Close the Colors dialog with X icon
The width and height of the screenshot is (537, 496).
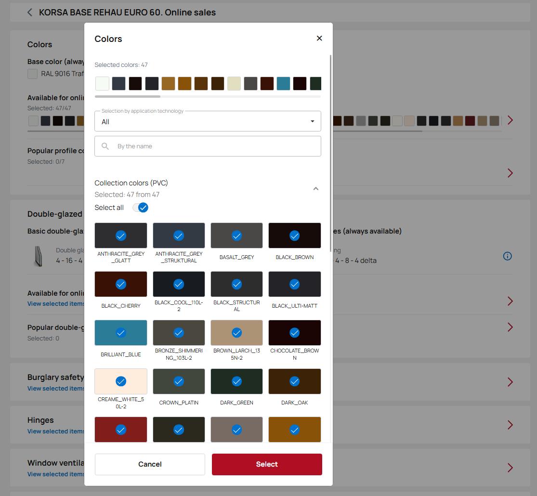[319, 39]
